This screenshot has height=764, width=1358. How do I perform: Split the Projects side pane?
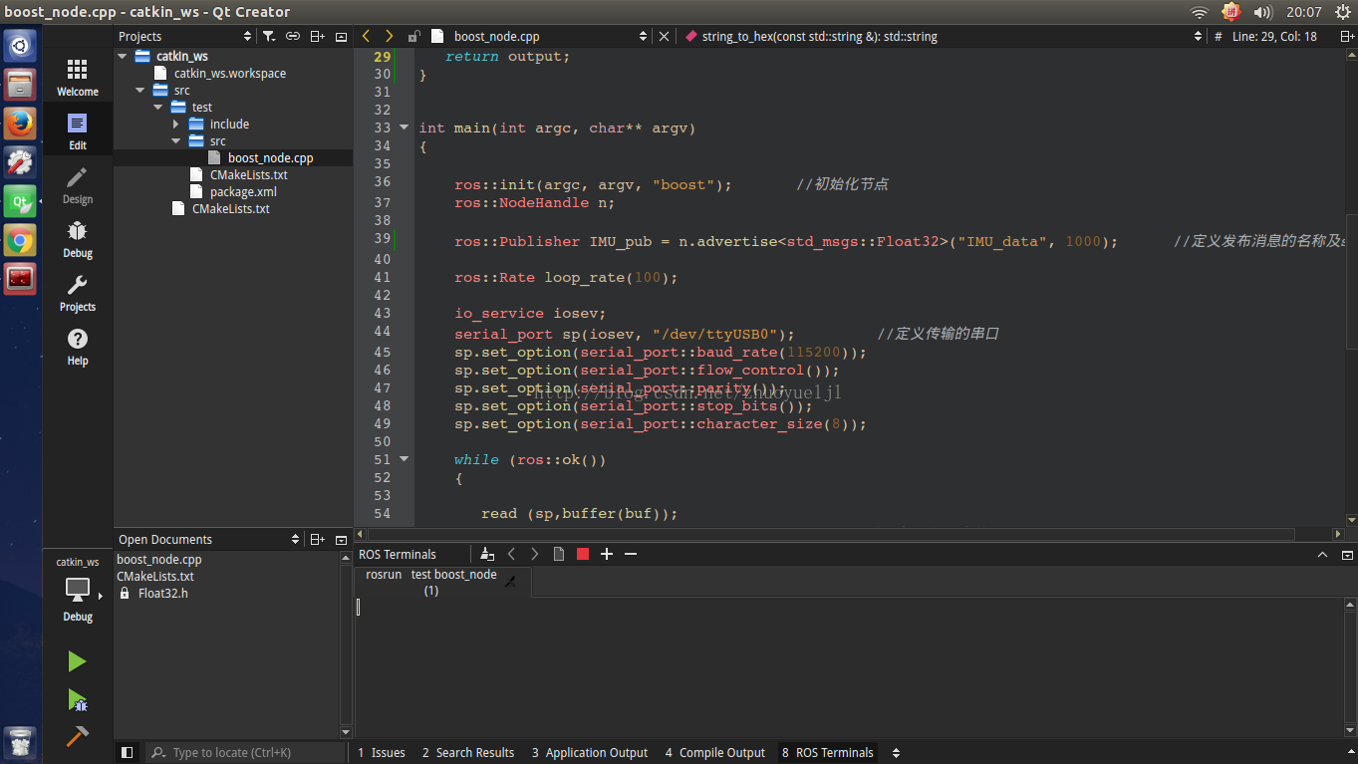tap(317, 36)
